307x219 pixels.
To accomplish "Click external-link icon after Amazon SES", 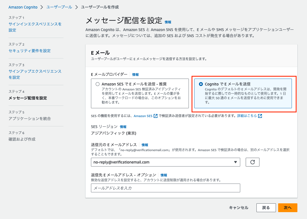I will pyautogui.click(x=156, y=116).
